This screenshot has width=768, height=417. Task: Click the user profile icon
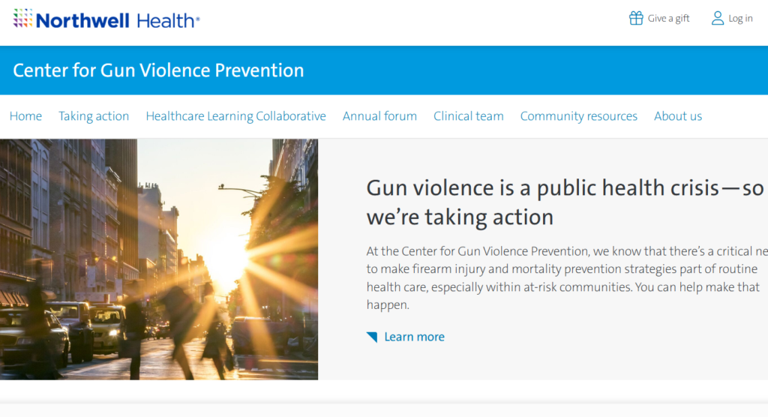718,18
